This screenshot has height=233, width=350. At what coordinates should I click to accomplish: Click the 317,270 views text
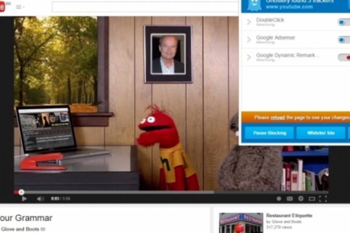279,227
